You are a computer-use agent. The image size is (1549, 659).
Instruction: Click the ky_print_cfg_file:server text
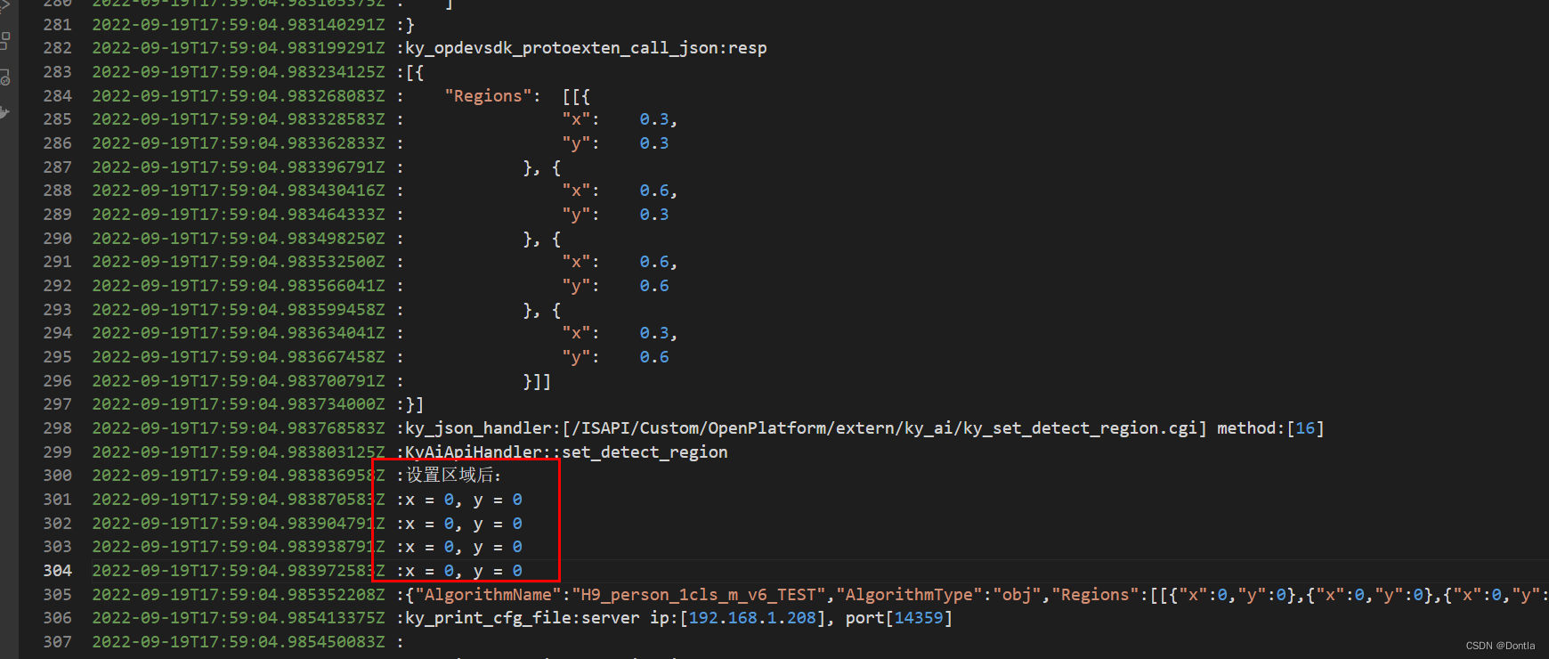[x=523, y=618]
